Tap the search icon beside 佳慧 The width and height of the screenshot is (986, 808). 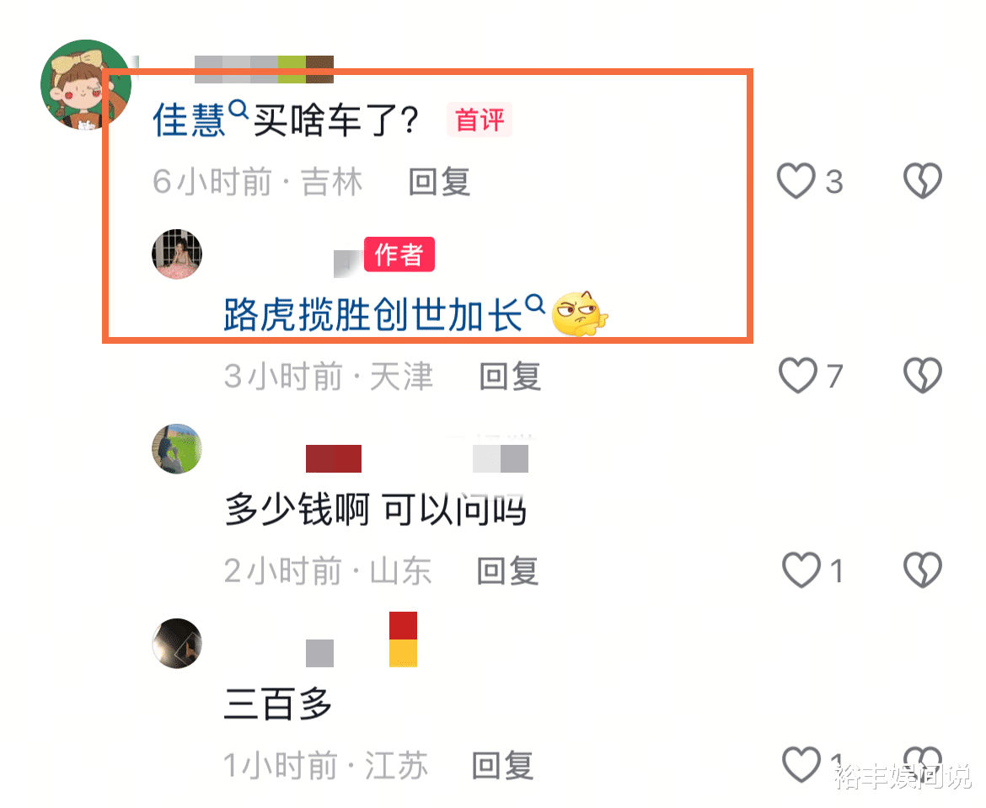(238, 110)
